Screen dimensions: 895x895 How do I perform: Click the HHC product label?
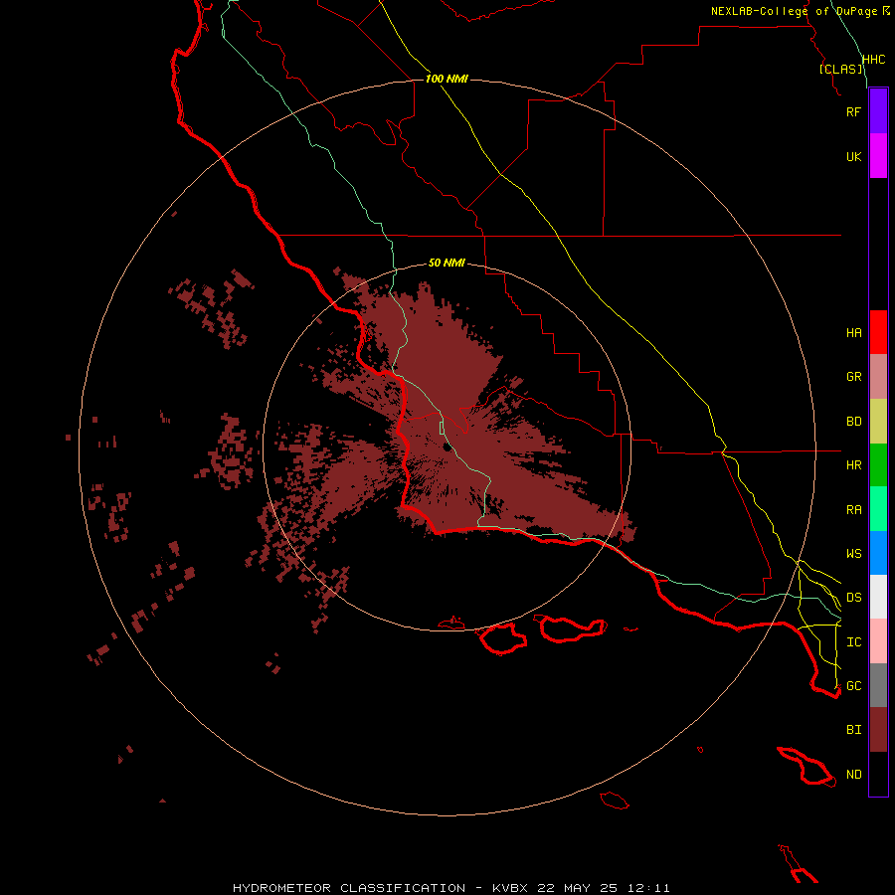click(x=873, y=60)
